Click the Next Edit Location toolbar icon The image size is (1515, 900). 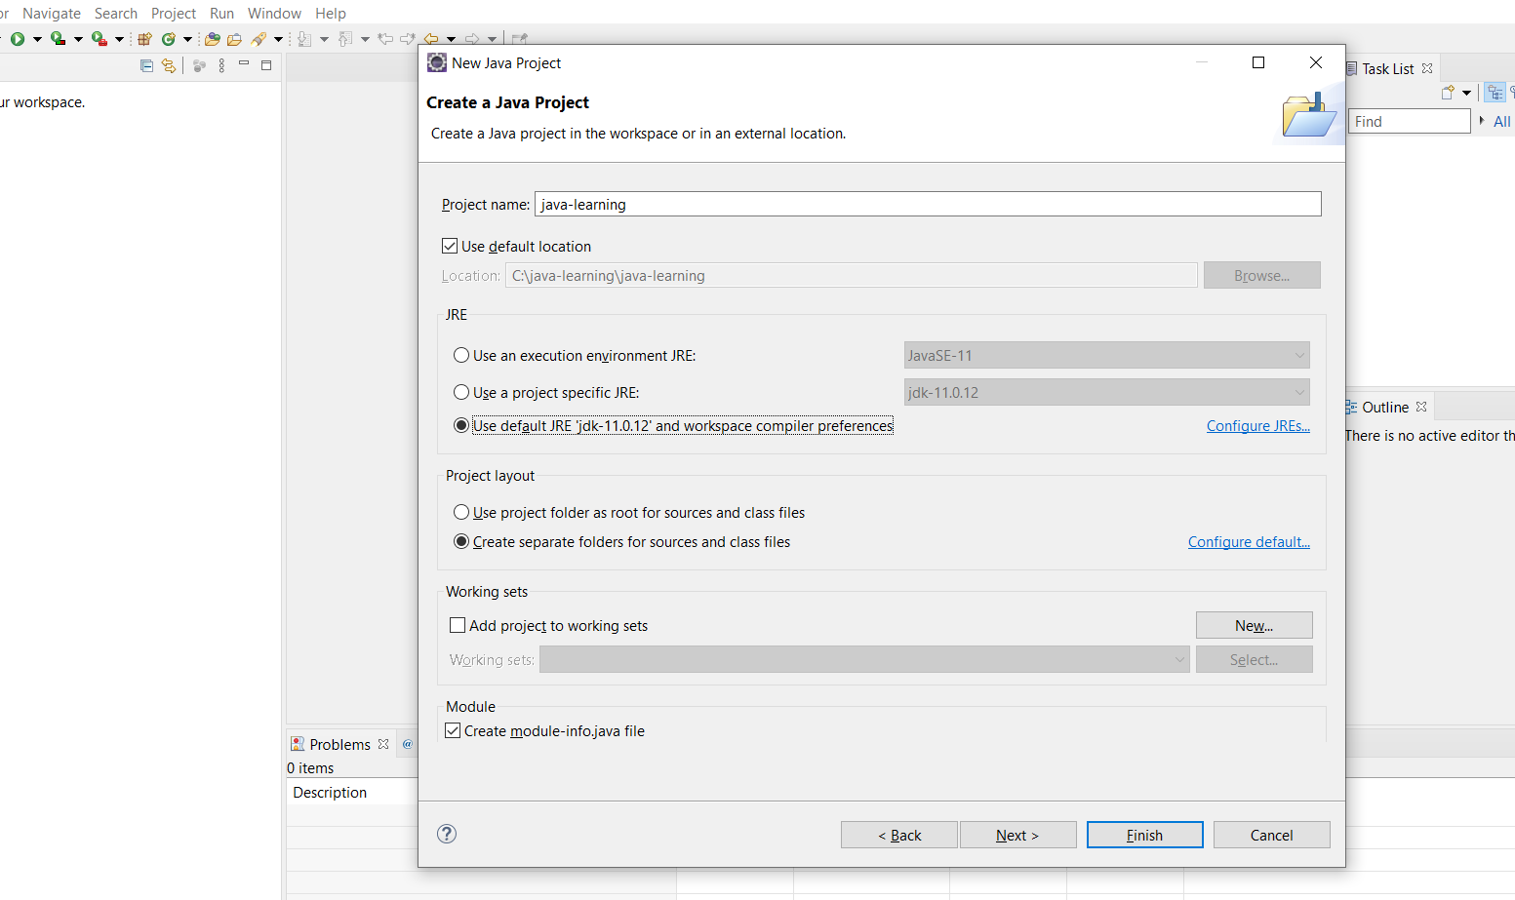(x=408, y=39)
